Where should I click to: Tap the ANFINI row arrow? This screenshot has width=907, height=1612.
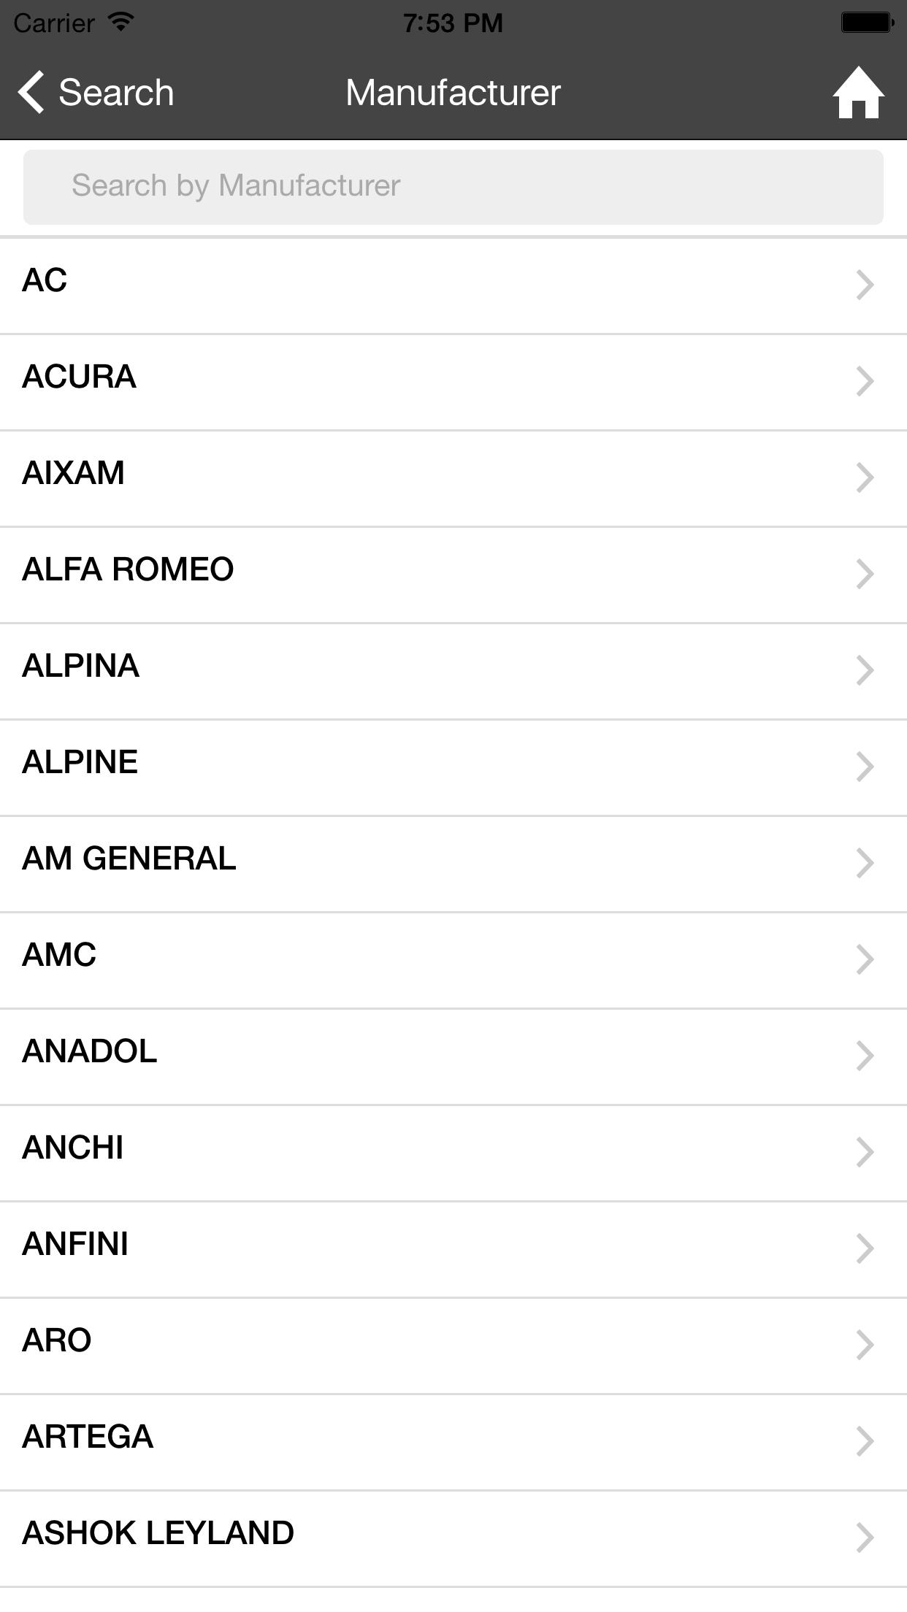[x=865, y=1248]
